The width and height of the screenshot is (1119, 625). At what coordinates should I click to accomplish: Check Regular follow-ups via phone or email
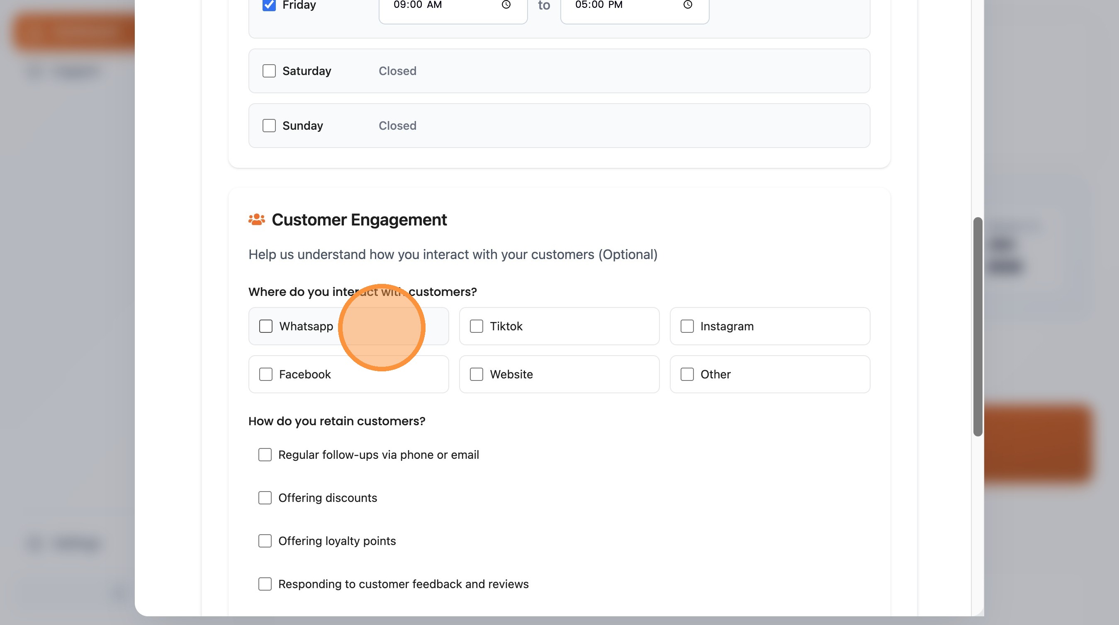click(x=265, y=454)
